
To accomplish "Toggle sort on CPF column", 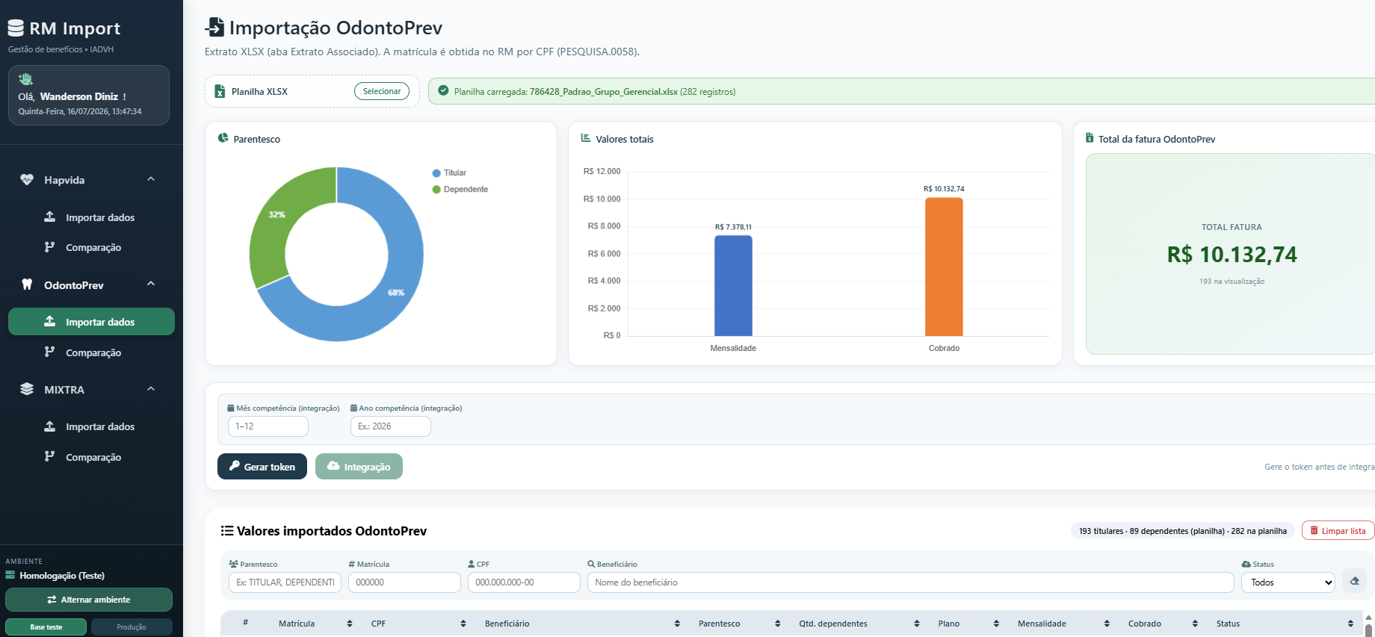I will coord(463,624).
